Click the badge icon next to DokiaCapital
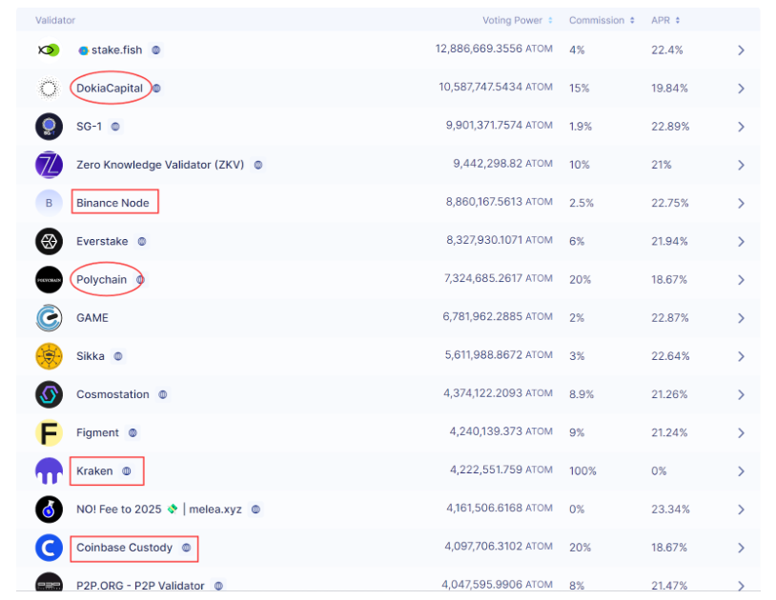776x600 pixels. [156, 89]
